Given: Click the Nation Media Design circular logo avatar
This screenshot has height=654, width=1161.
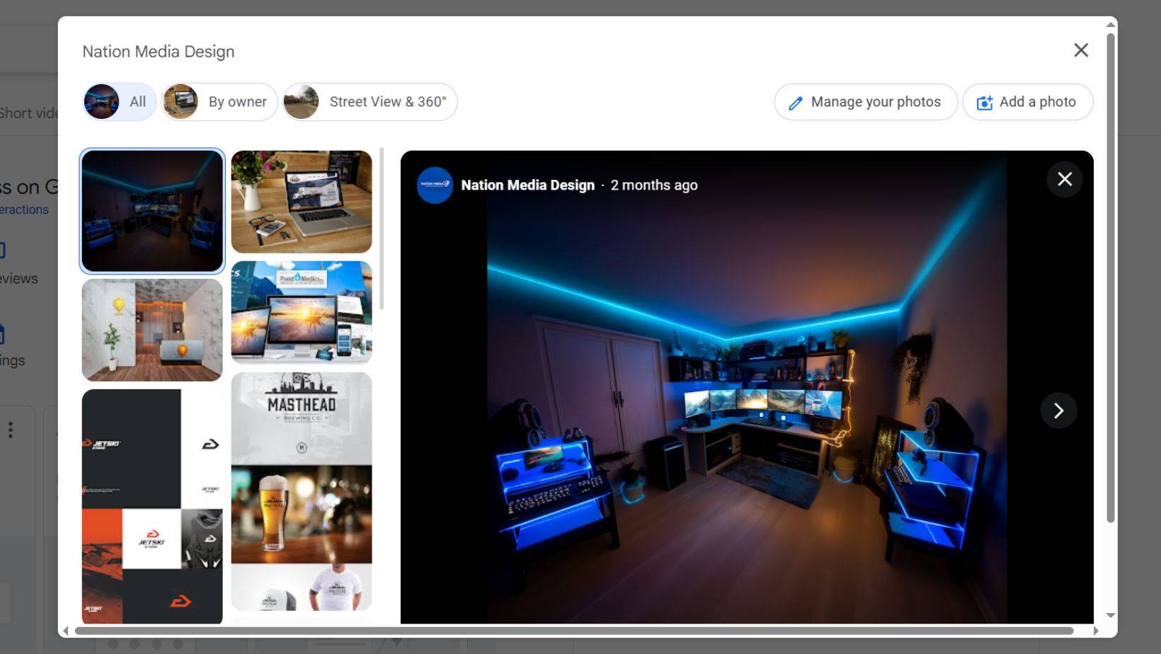Looking at the screenshot, I should point(435,185).
